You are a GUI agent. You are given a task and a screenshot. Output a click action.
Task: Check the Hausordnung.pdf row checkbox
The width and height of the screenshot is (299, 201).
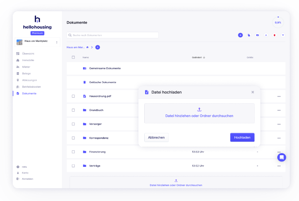(x=73, y=96)
